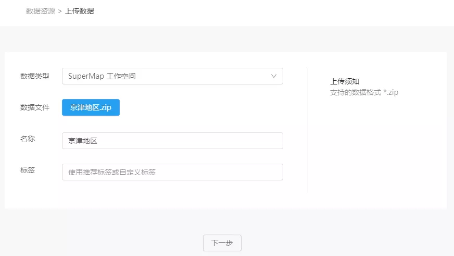454x256 pixels.
Task: Click the 数据文件 field label
Action: (35, 107)
